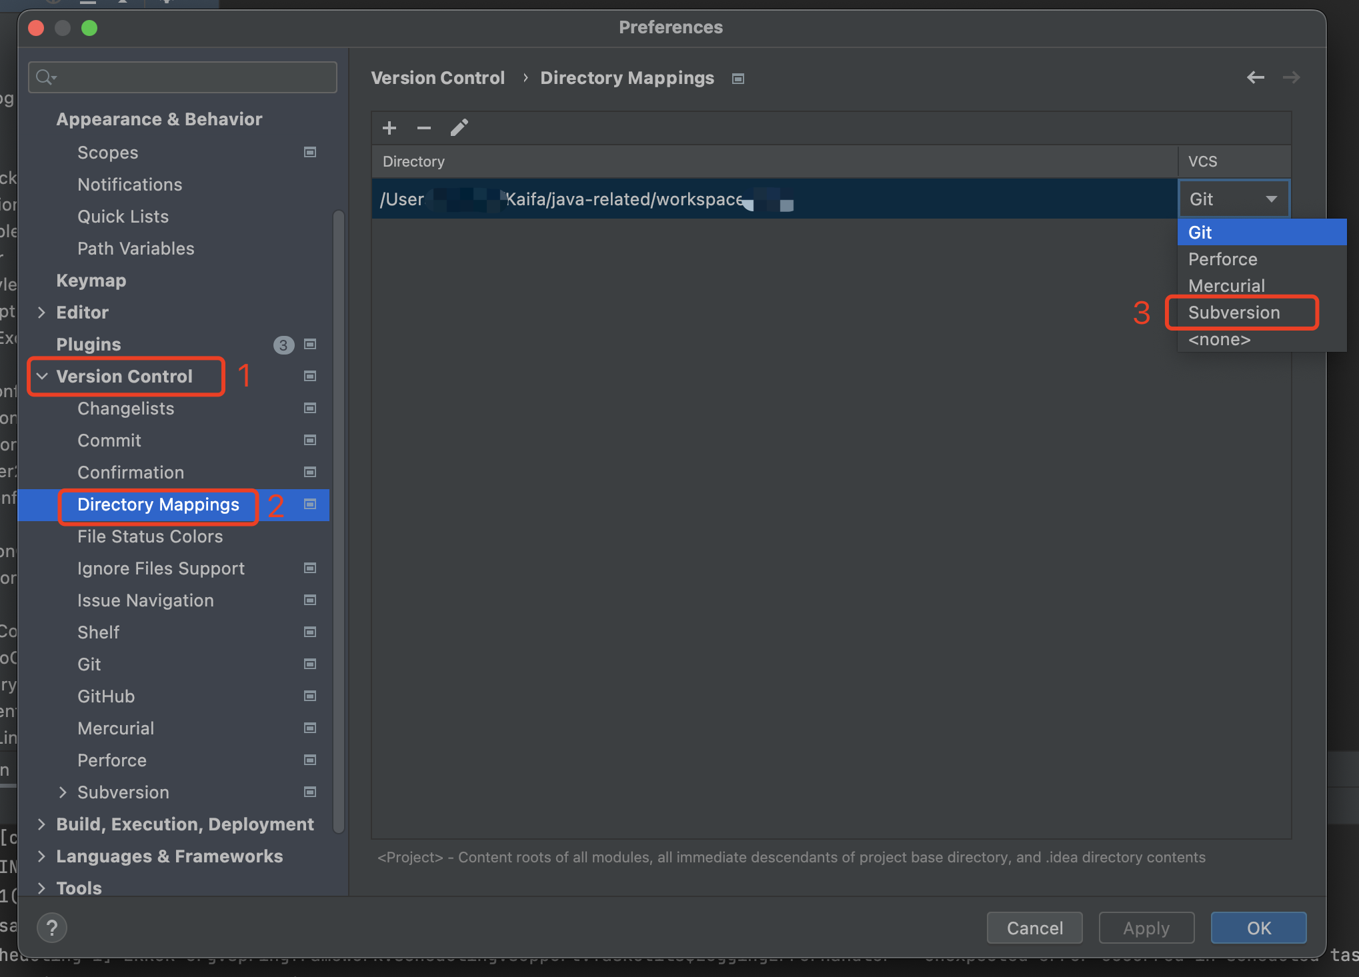Click the minus icon to remove mapping
Image resolution: width=1359 pixels, height=977 pixels.
[x=424, y=127]
